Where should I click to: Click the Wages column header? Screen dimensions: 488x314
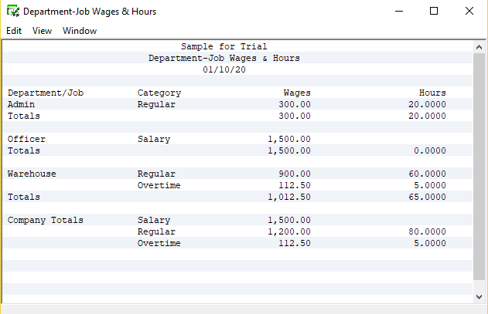tap(297, 93)
